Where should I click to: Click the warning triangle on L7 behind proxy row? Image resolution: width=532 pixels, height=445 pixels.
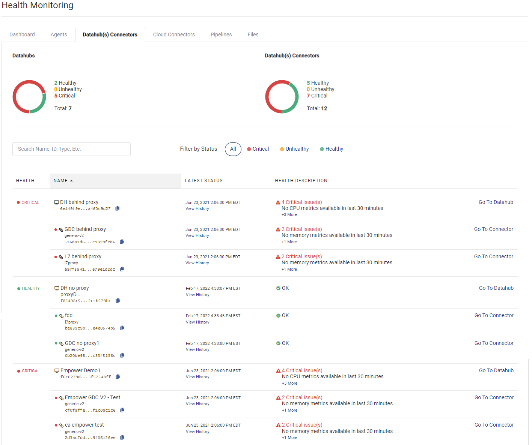click(278, 256)
